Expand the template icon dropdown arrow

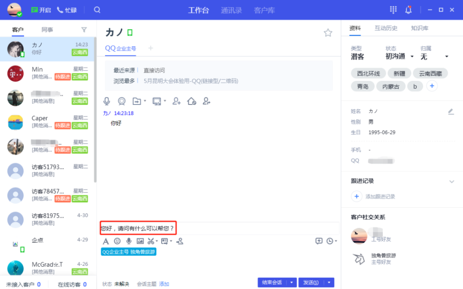pyautogui.click(x=171, y=241)
